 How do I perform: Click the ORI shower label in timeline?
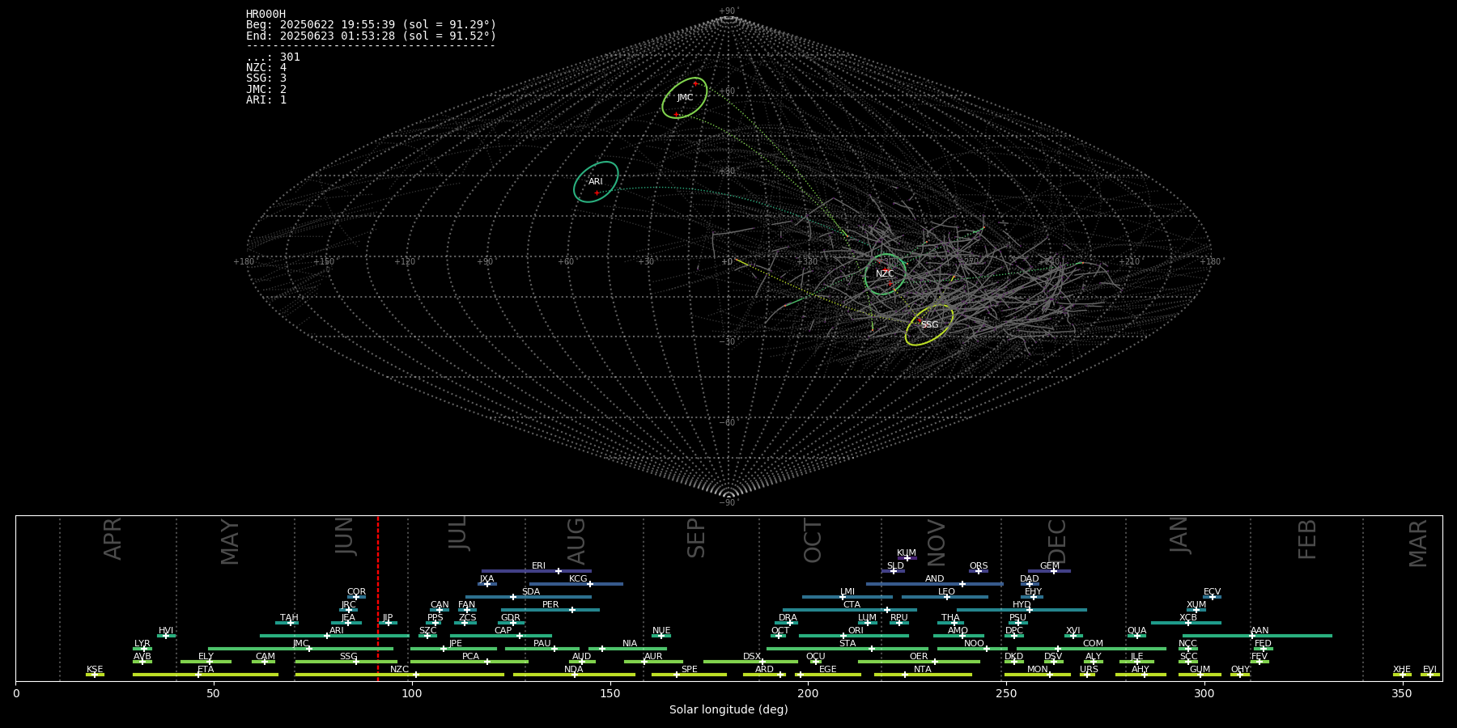point(856,630)
